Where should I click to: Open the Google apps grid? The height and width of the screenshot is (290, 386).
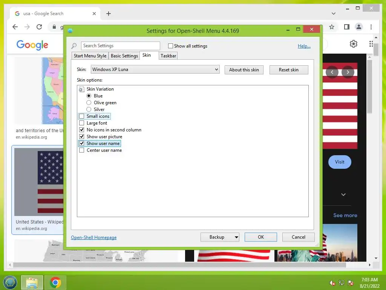(371, 44)
